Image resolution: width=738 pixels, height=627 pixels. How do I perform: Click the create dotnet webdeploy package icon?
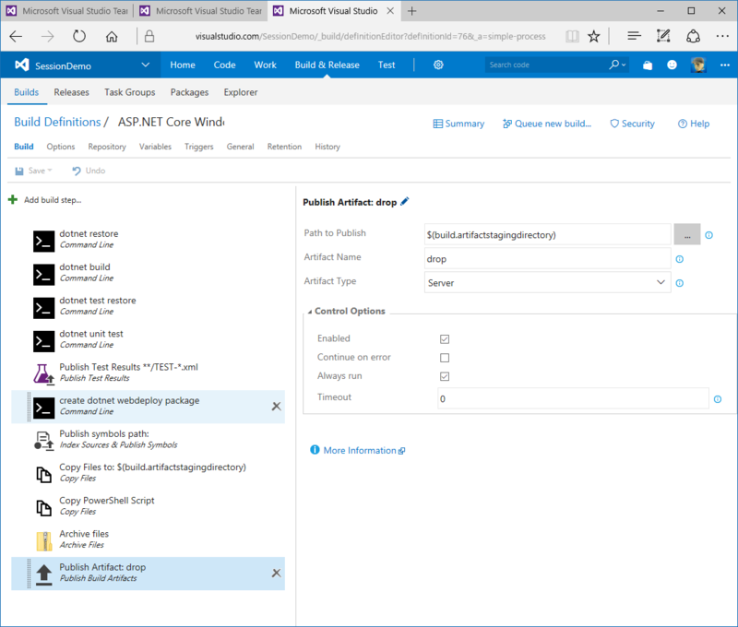[x=43, y=408]
